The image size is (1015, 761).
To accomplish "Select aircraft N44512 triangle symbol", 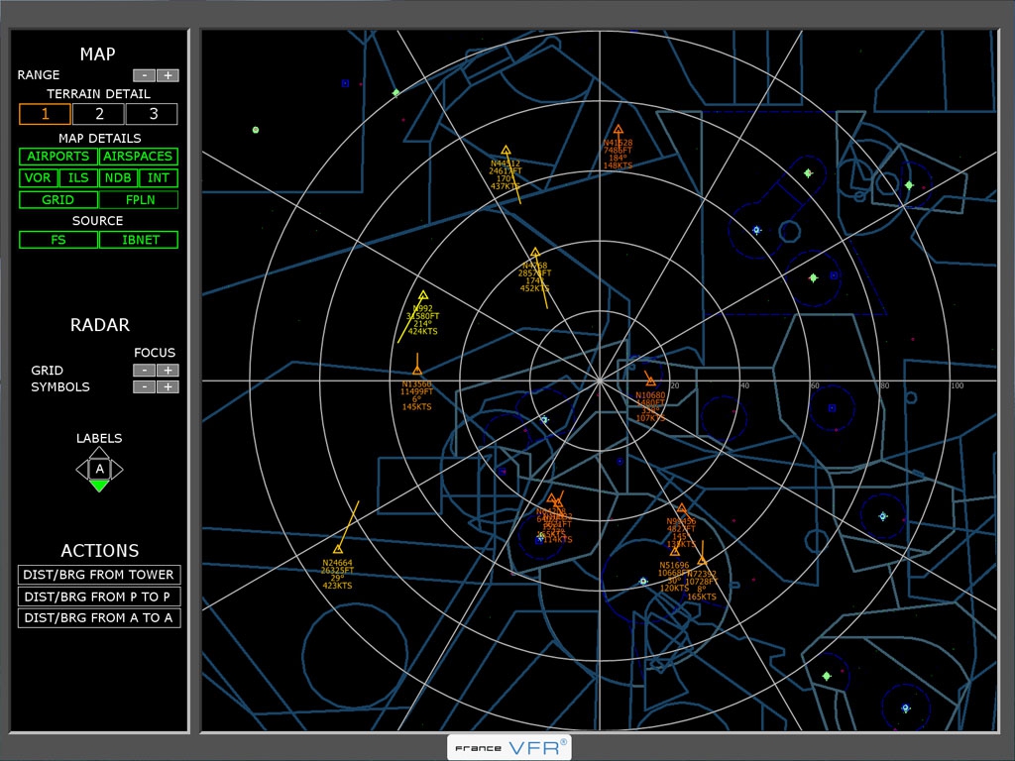I will click(506, 151).
